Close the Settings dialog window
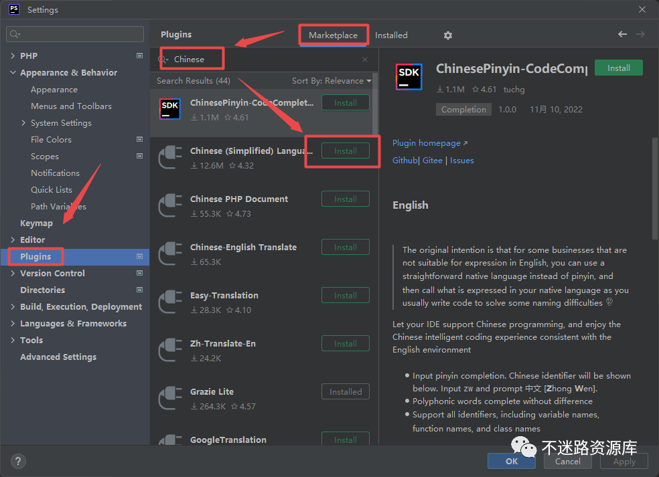Image resolution: width=659 pixels, height=477 pixels. coord(642,9)
